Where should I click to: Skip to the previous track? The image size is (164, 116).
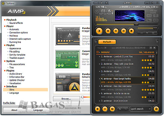pos(116,31)
